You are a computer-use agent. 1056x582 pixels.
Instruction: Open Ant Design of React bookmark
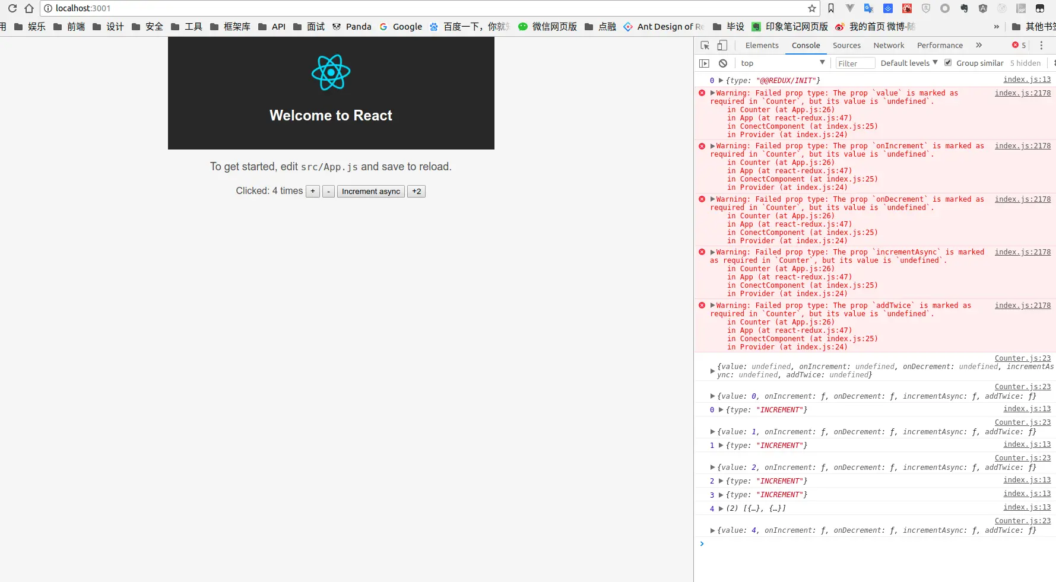click(x=664, y=27)
